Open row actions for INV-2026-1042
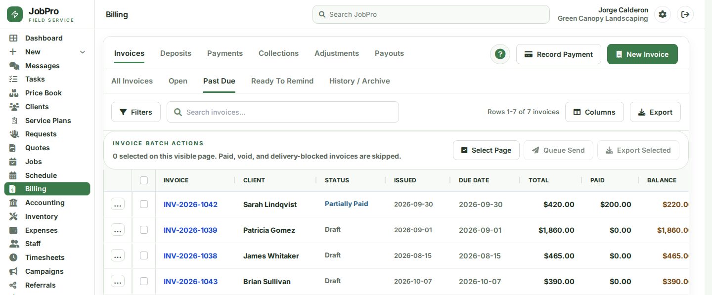This screenshot has height=295, width=712. tap(118, 204)
